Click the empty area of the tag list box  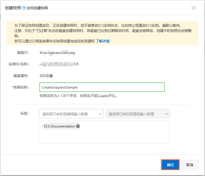[104, 136]
